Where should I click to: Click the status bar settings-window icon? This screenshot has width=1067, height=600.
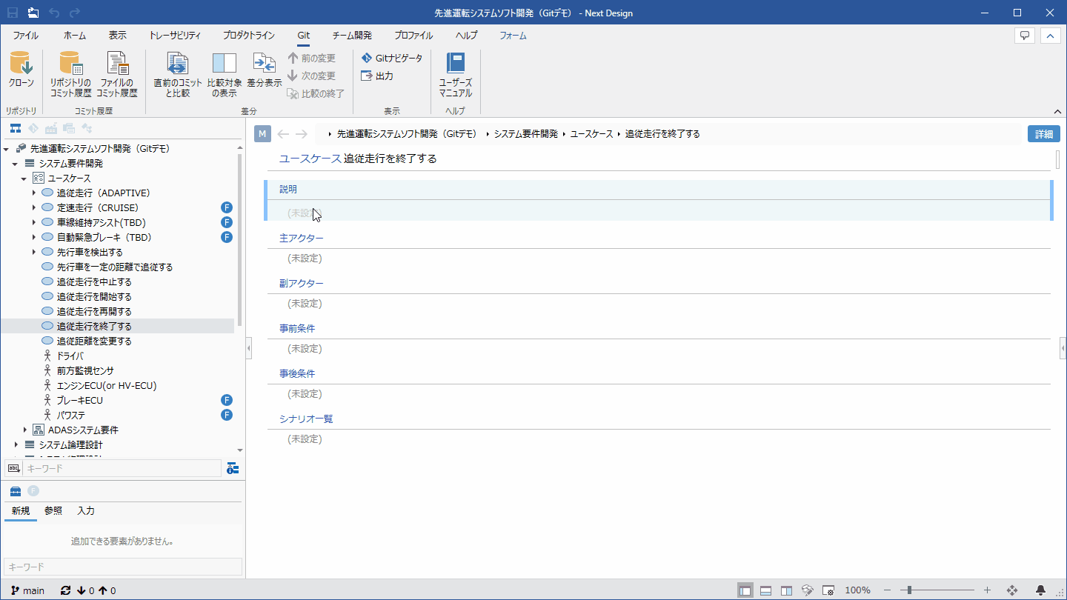point(829,590)
